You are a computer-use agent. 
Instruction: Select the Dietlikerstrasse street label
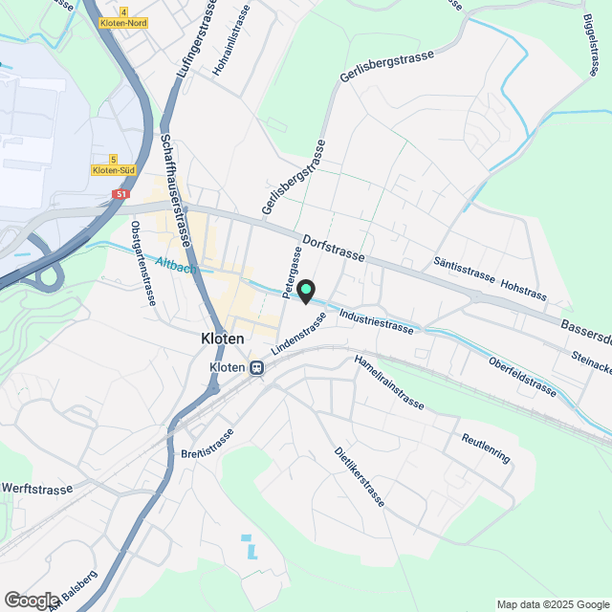coord(360,477)
